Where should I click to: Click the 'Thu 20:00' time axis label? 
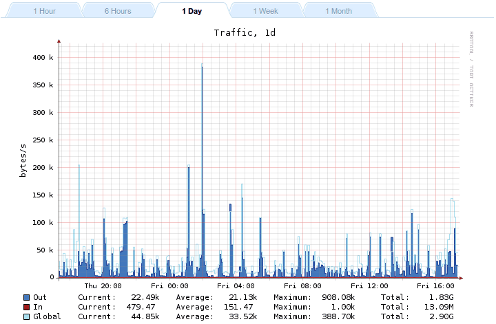(103, 285)
